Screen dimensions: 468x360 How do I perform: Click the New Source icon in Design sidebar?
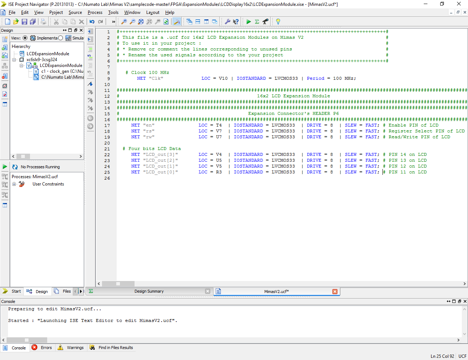[5, 39]
